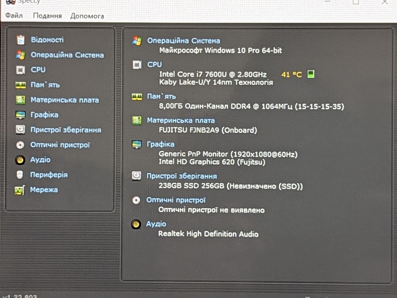Click the Realtek High Definition Audio text

(208, 234)
